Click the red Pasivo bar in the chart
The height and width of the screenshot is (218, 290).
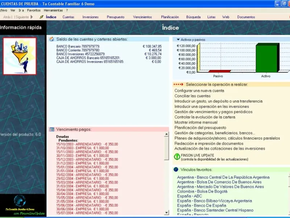click(x=220, y=71)
